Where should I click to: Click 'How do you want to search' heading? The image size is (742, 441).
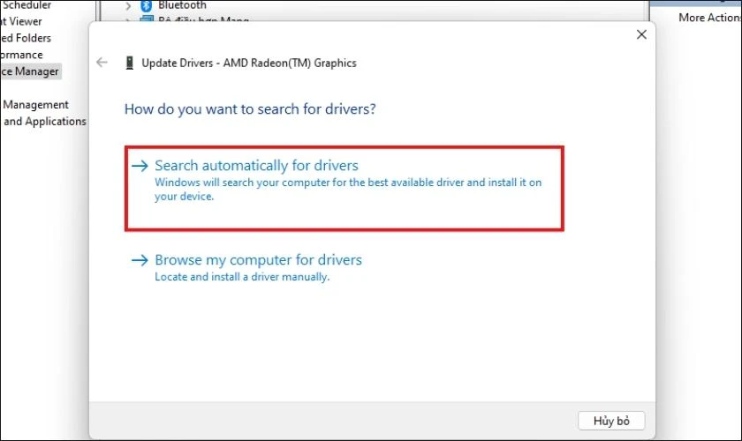tap(250, 109)
